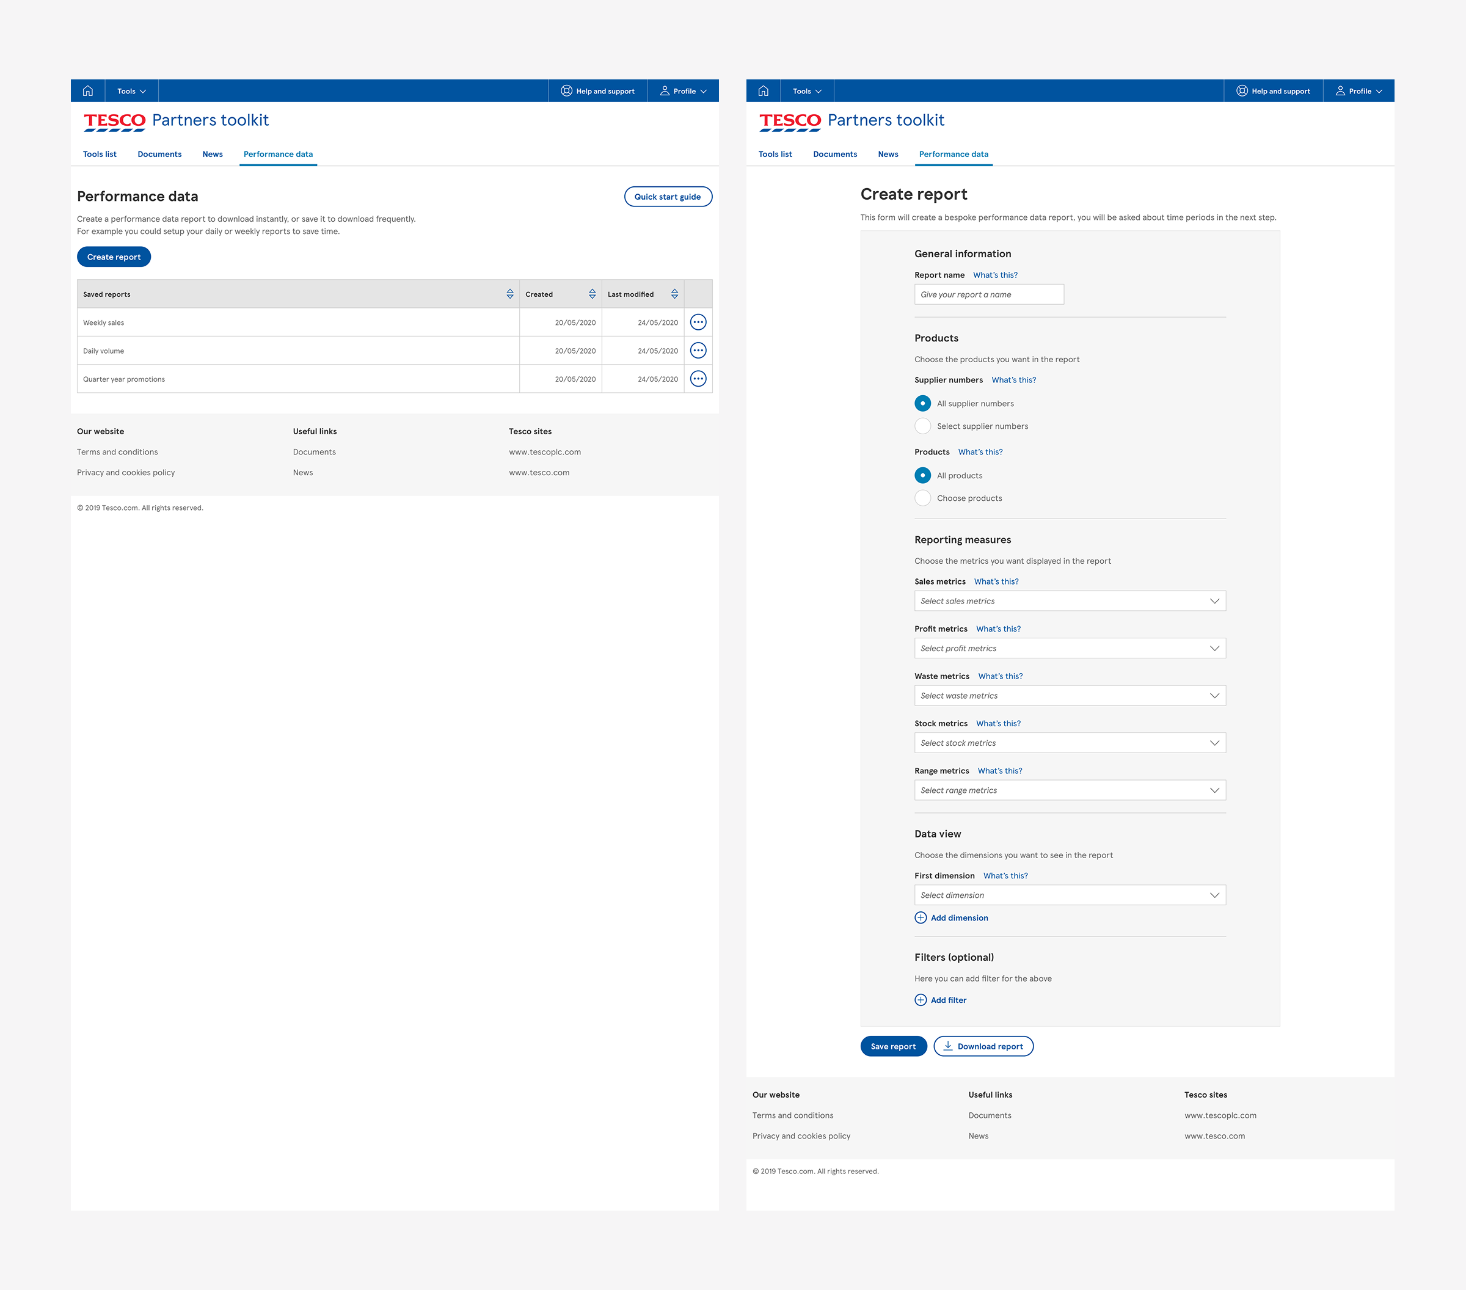Select 'All supplier numbers' radio button
The width and height of the screenshot is (1466, 1290).
pos(923,404)
